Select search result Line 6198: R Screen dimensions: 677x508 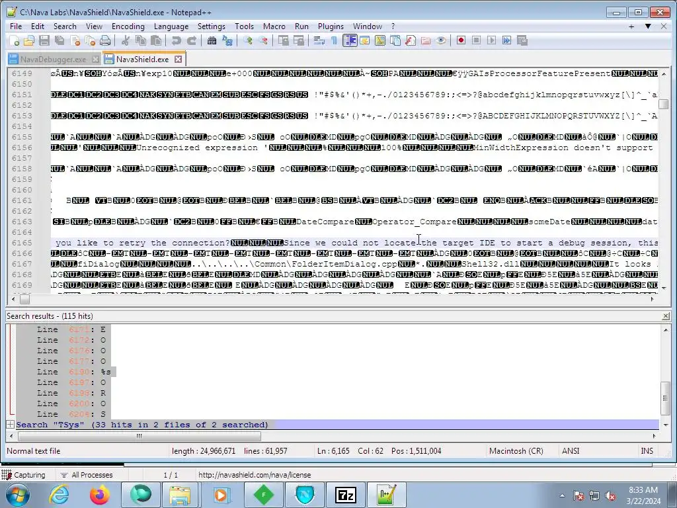click(x=71, y=393)
